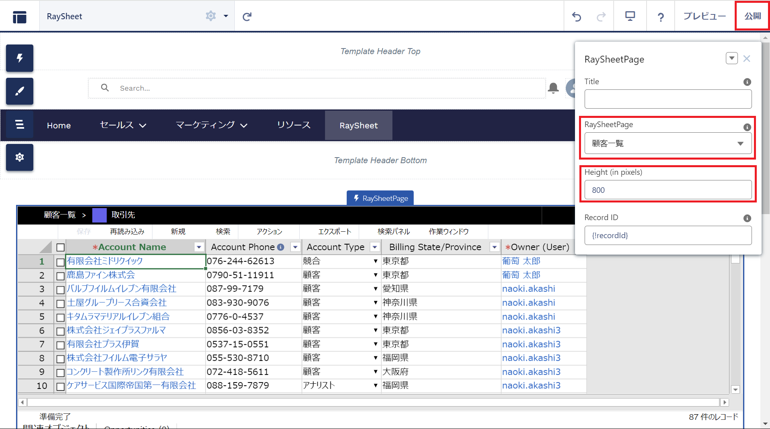Open the page layout icon at top-left
This screenshot has width=770, height=429.
[19, 16]
